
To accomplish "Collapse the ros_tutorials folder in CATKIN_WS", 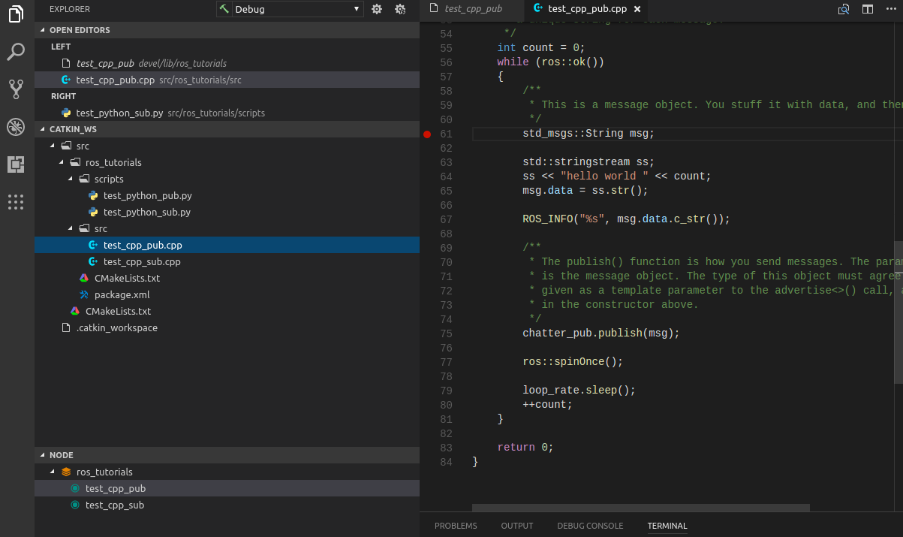I will (62, 162).
